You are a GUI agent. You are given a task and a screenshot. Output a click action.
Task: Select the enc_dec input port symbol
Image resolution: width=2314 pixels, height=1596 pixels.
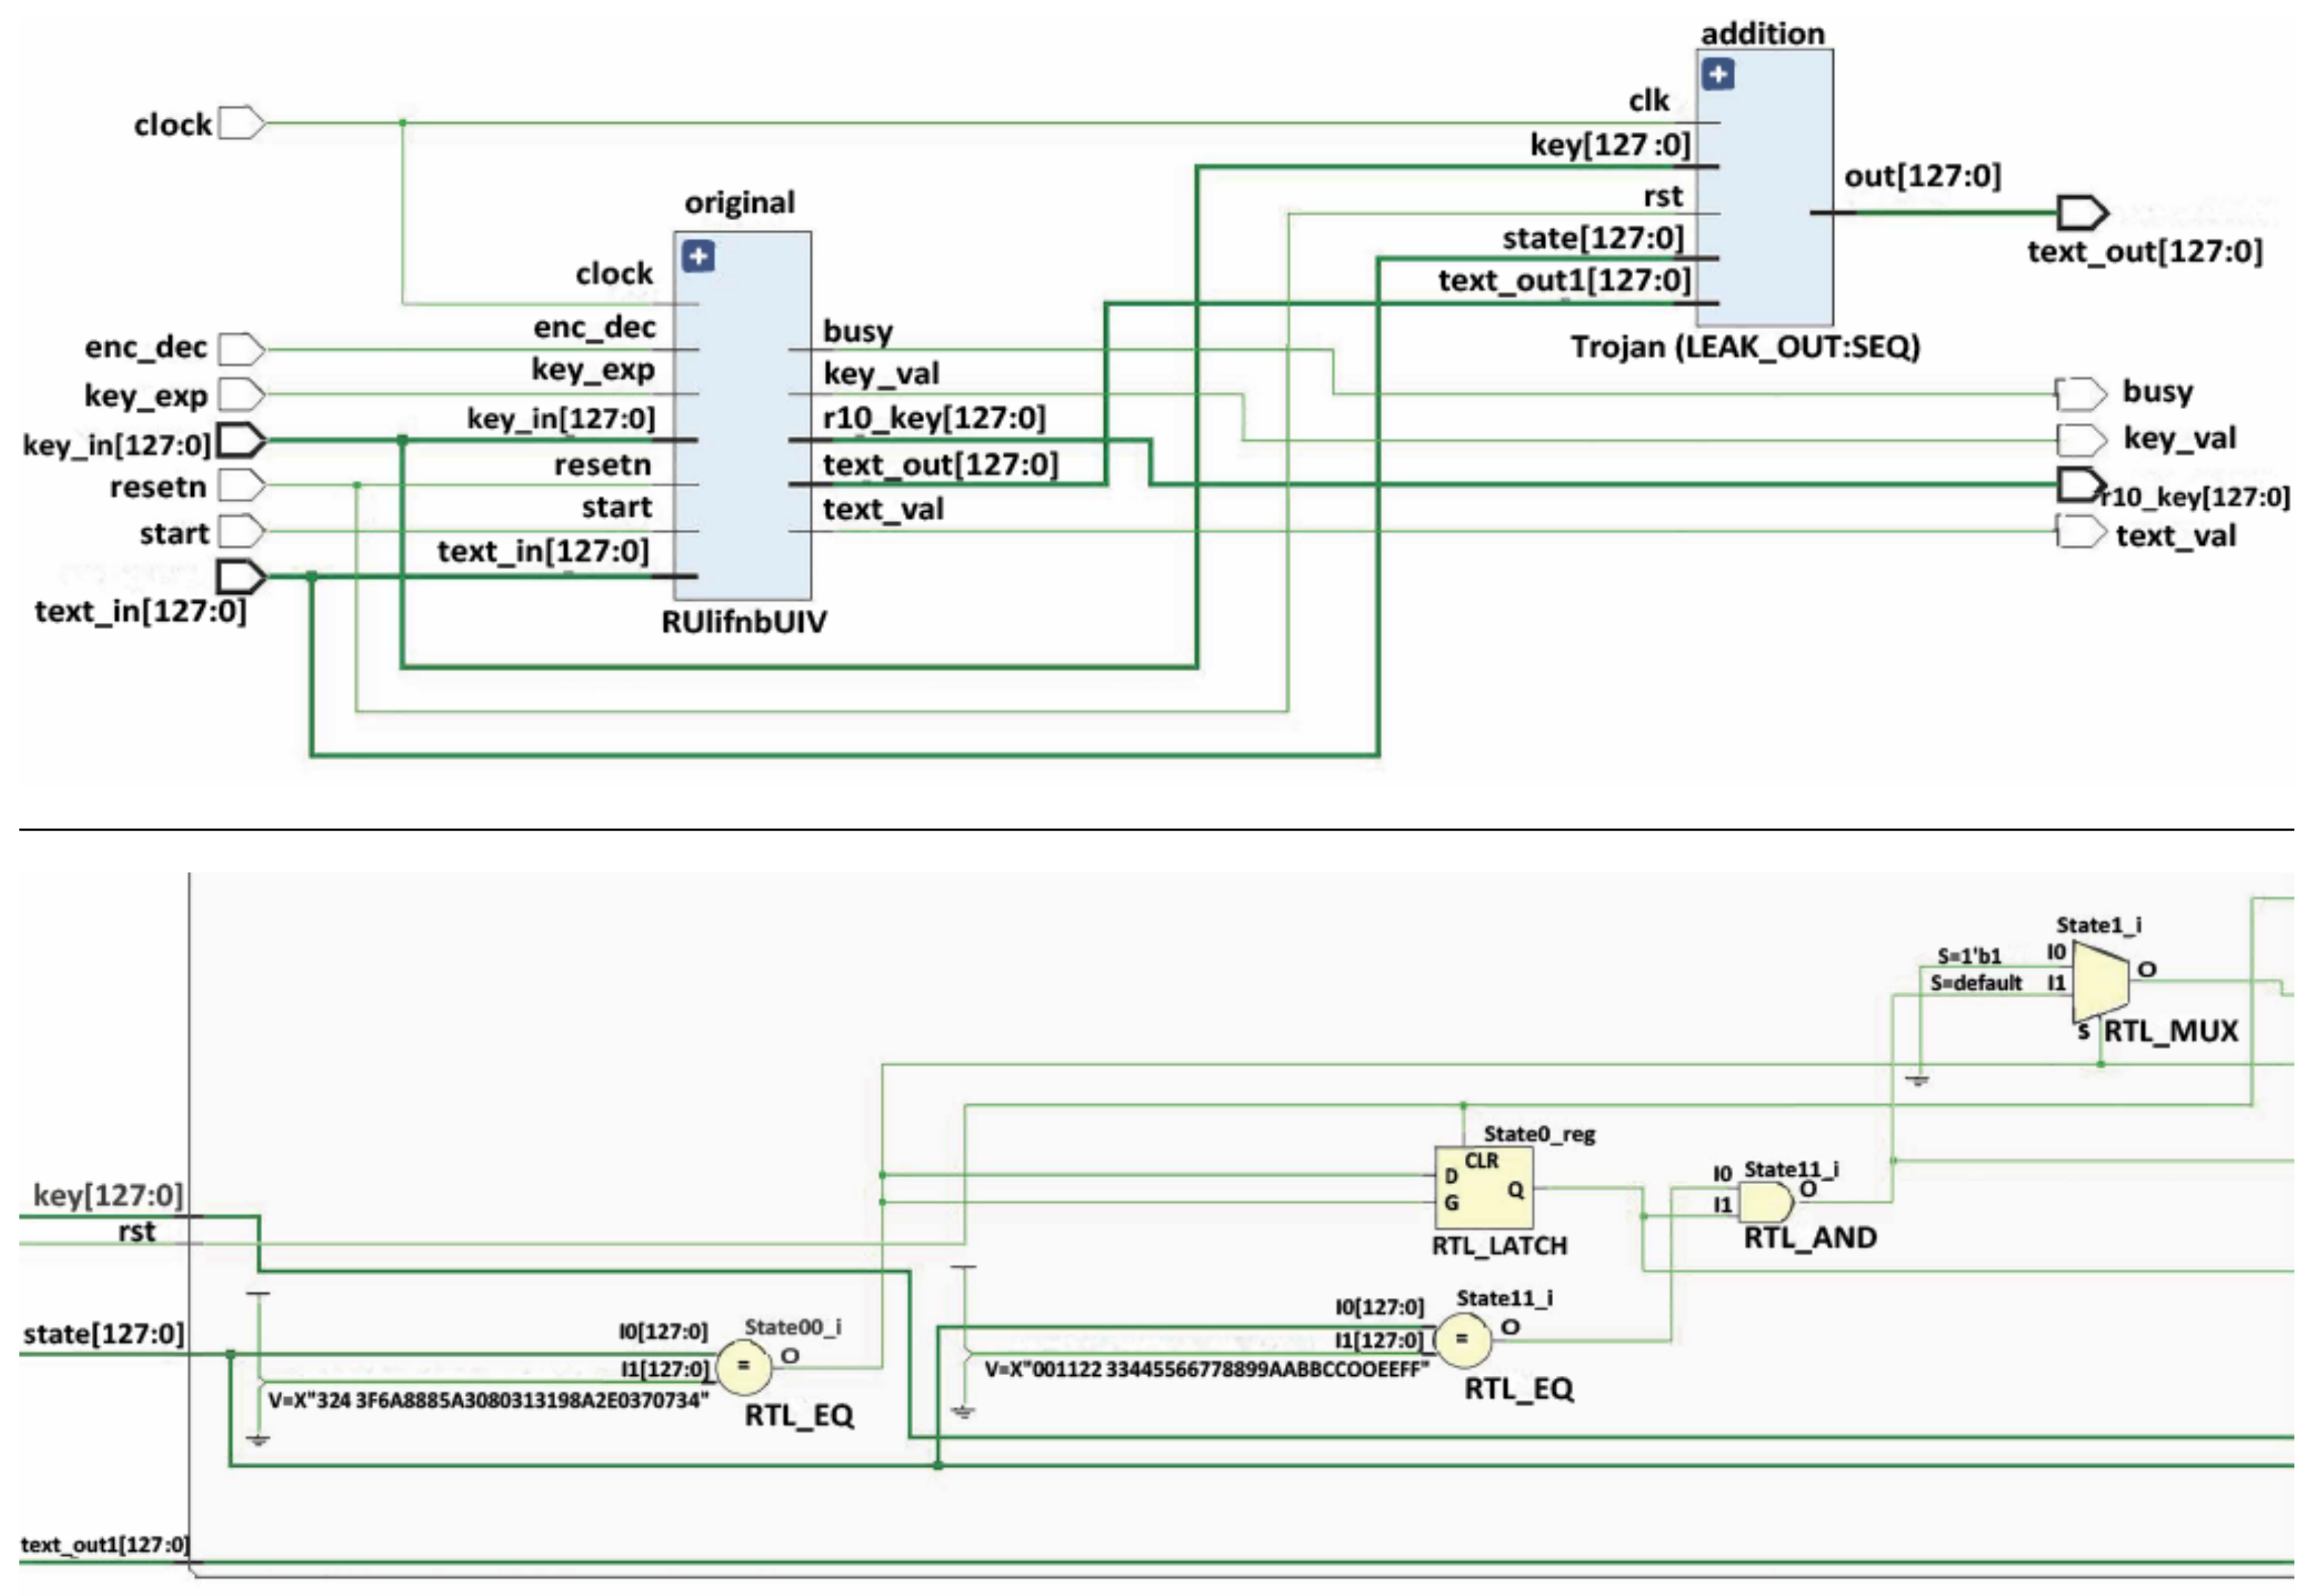[x=242, y=349]
